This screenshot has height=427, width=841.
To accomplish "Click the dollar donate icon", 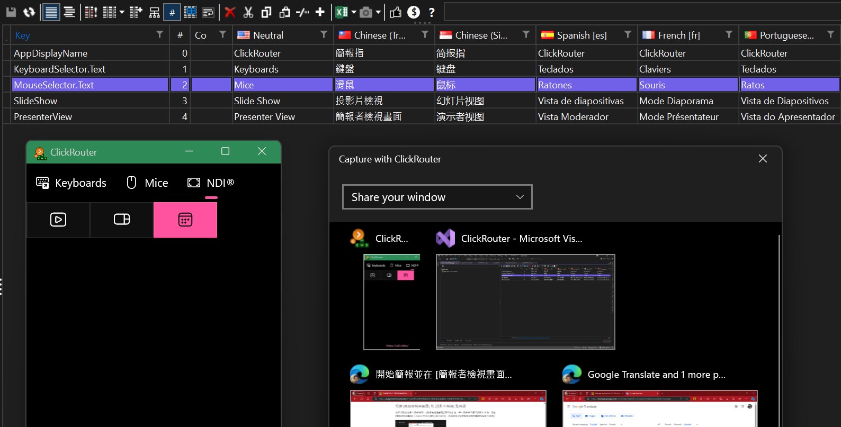I will pos(414,12).
